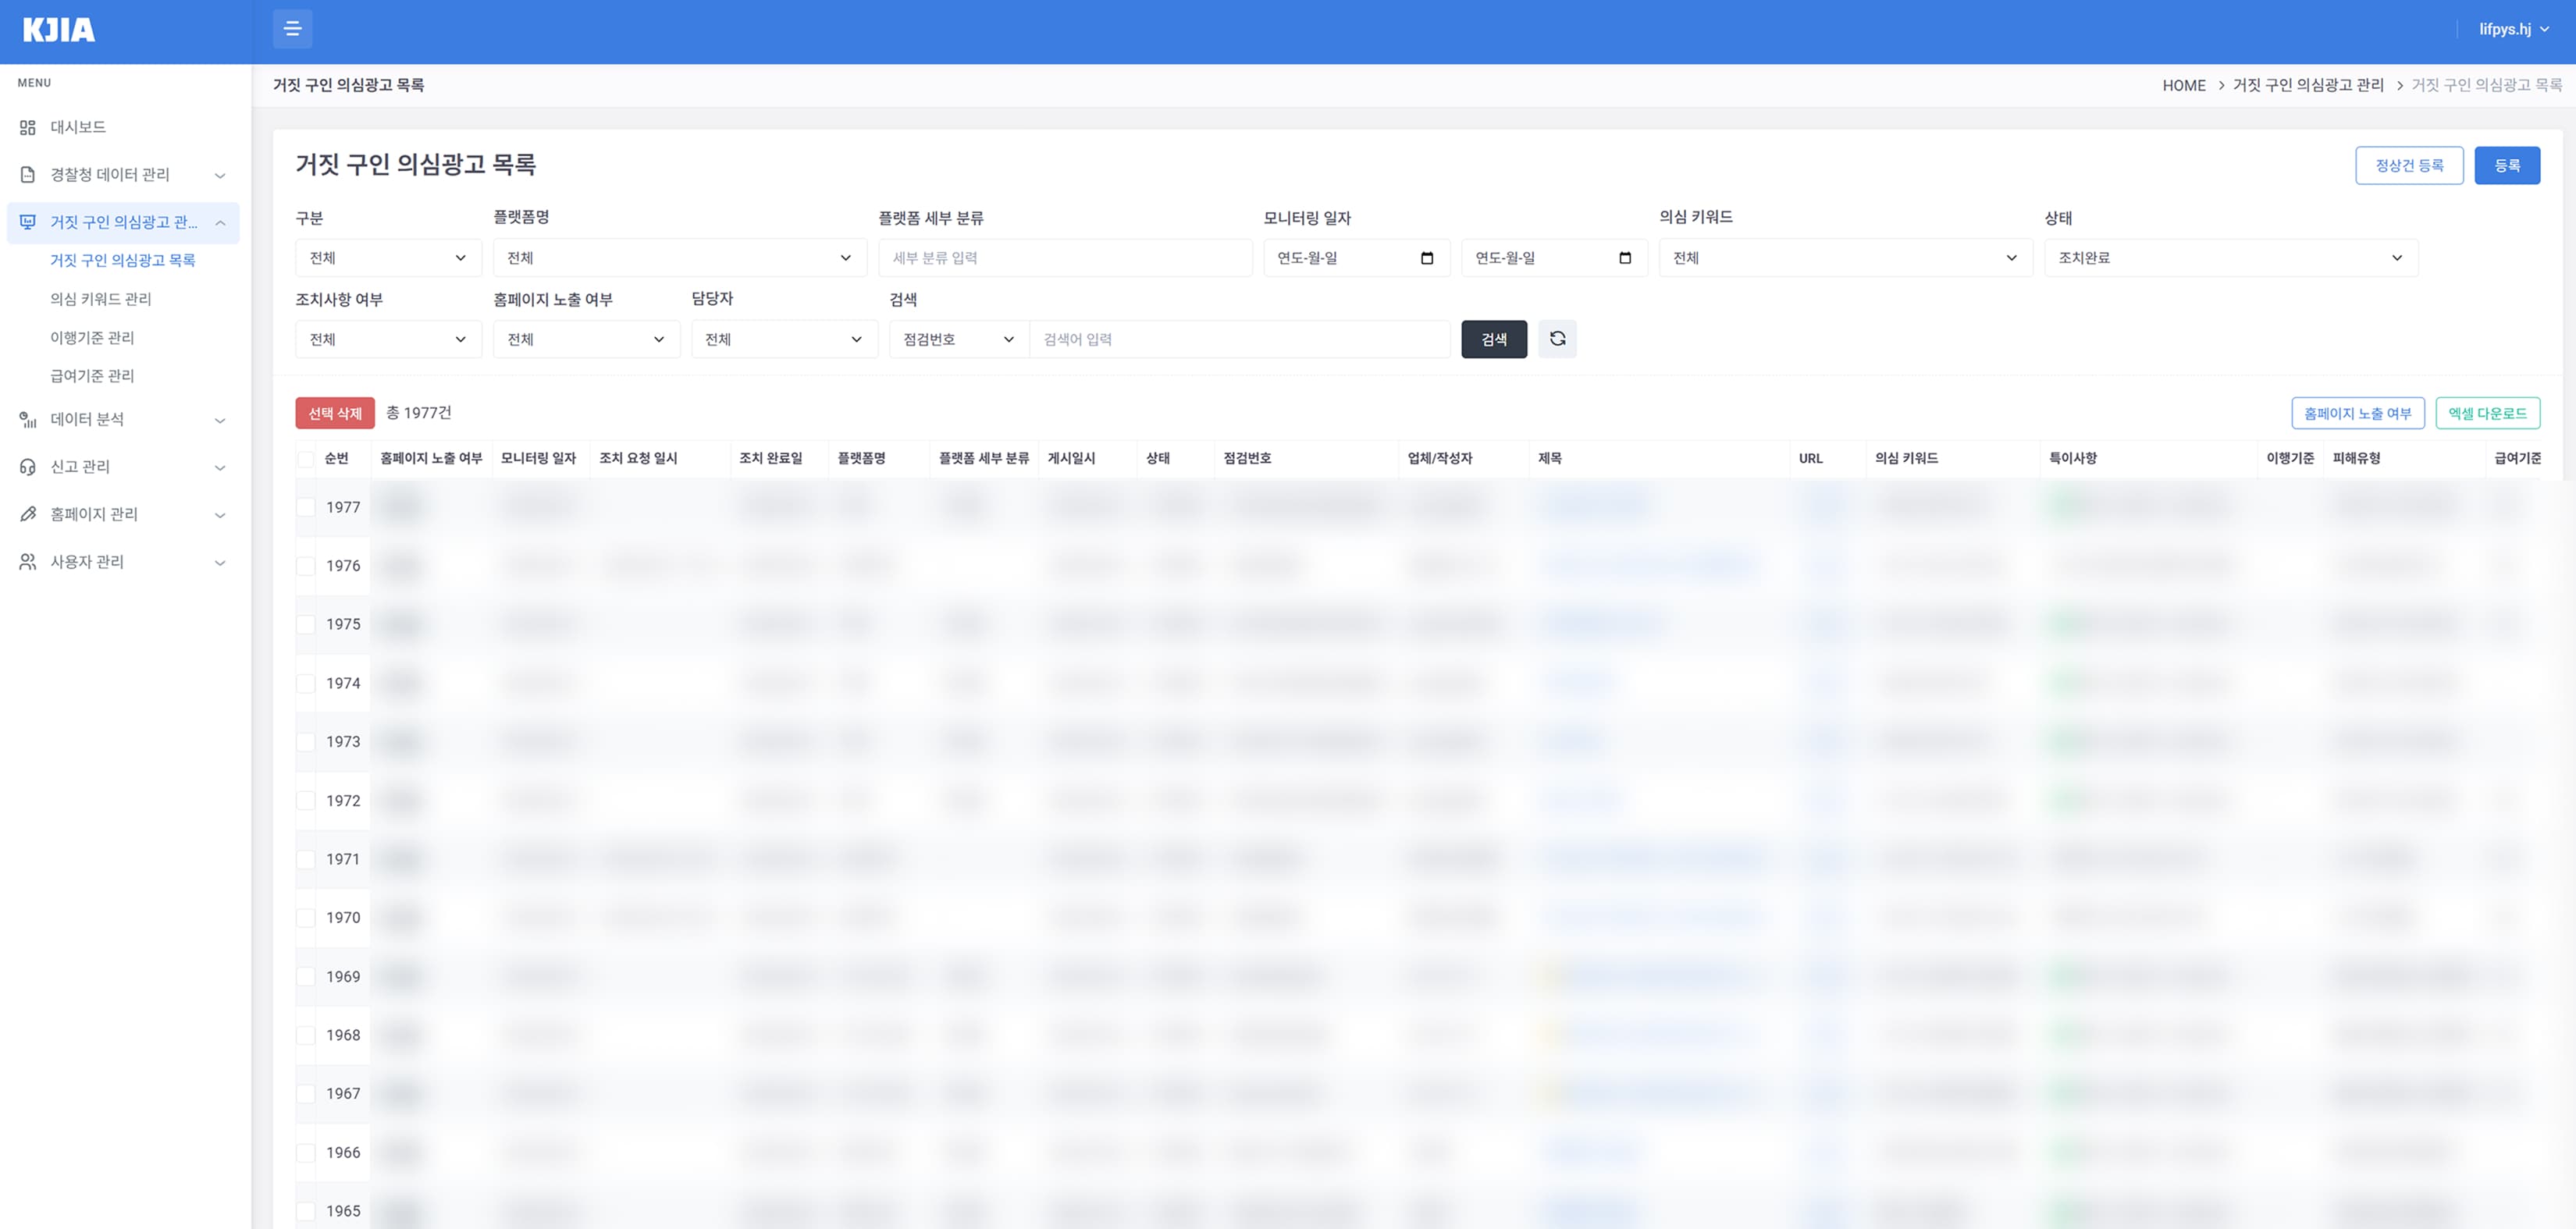2576x1229 pixels.
Task: Check the checkbox for row 1974
Action: 306,683
